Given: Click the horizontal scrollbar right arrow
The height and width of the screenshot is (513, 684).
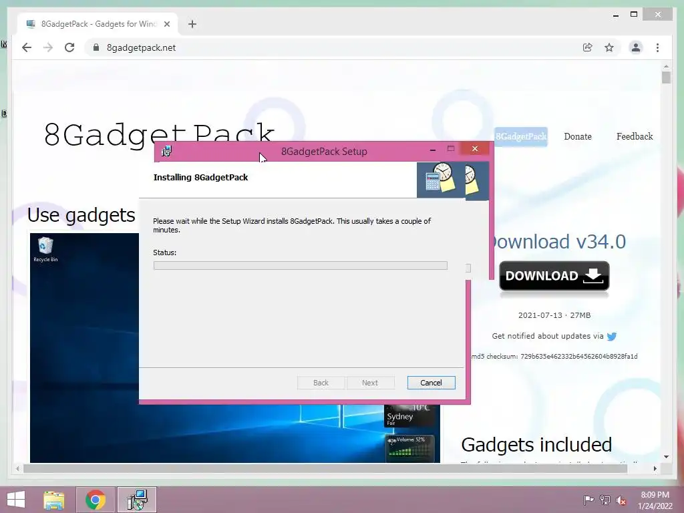Looking at the screenshot, I should [655, 468].
